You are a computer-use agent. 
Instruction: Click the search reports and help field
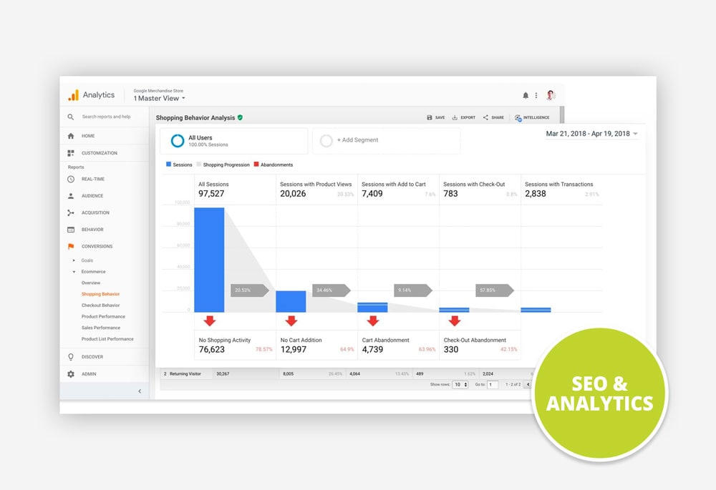click(x=106, y=117)
